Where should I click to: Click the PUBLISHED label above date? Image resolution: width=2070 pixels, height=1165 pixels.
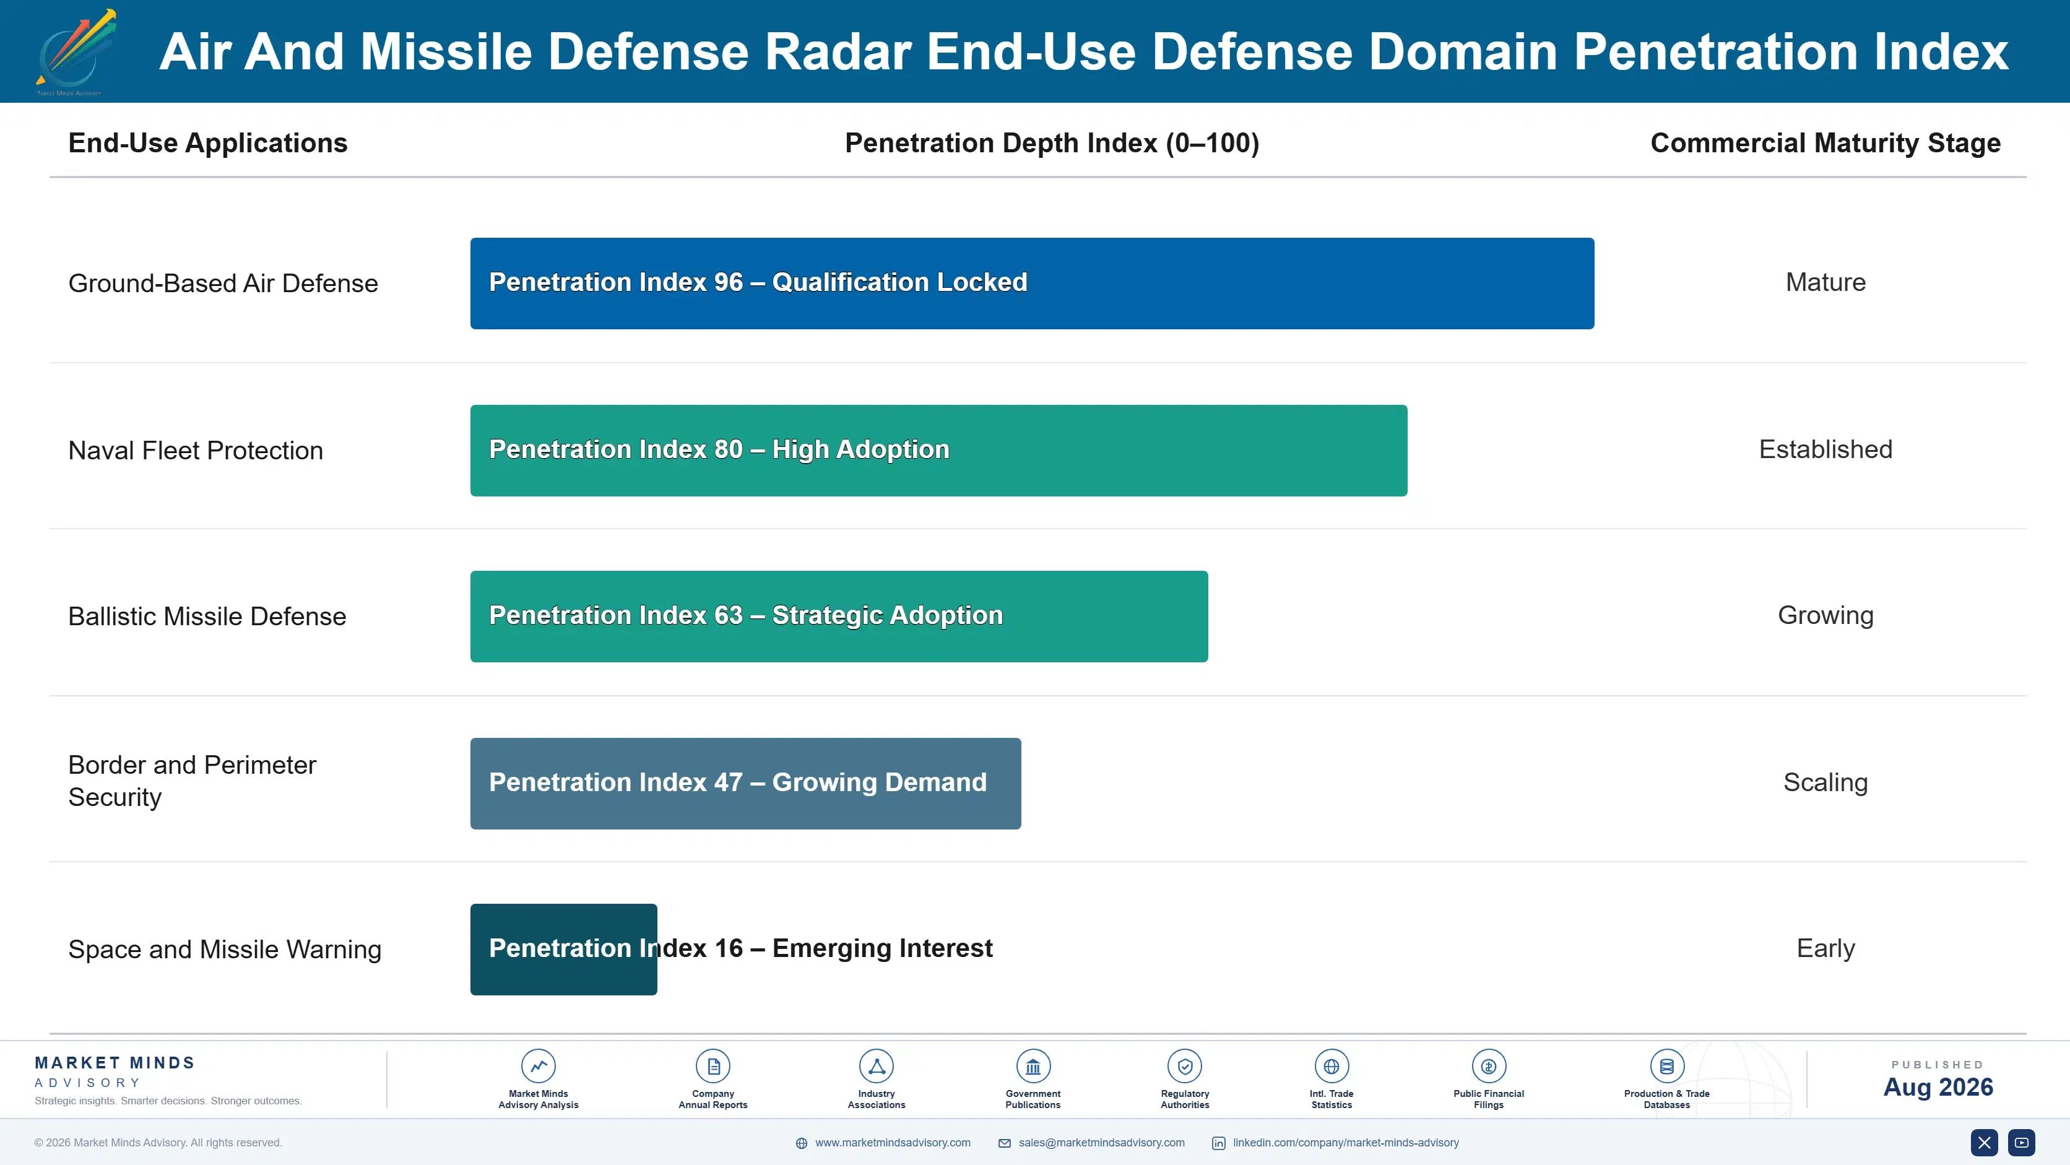tap(1938, 1065)
